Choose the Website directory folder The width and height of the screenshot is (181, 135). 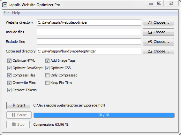point(158,23)
